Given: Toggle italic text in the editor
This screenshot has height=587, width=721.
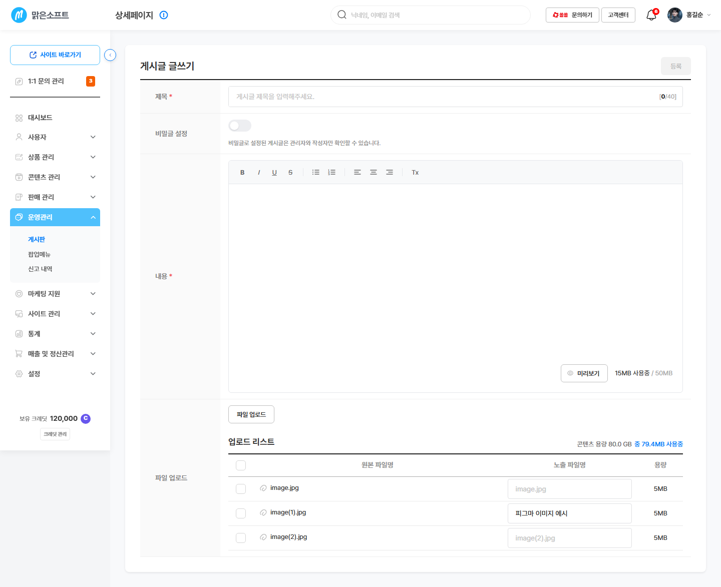Looking at the screenshot, I should [259, 172].
